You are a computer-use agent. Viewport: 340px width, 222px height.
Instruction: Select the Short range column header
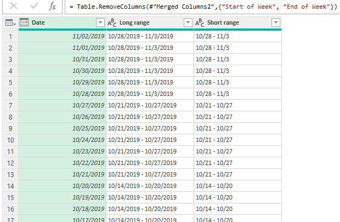237,22
